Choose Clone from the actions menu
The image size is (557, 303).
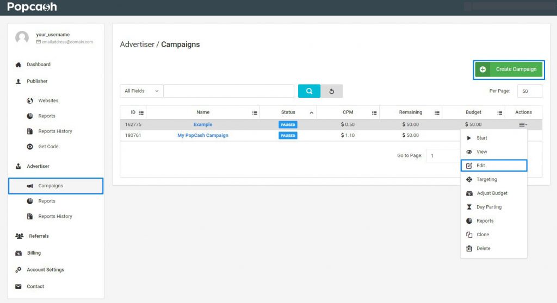point(494,235)
